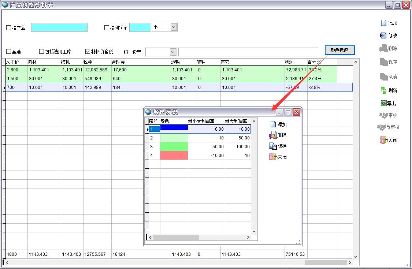Image resolution: width=412 pixels, height=269 pixels.
Task: Toggle the filter by profit rate checkbox
Action: [107, 28]
